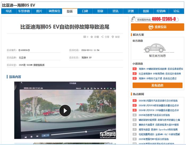
Task: Click the 收藏 star icon
Action: pyautogui.click(x=92, y=37)
